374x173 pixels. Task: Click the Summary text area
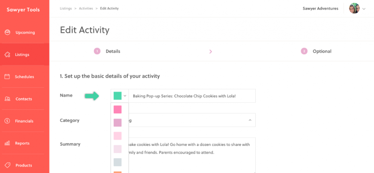(x=190, y=154)
